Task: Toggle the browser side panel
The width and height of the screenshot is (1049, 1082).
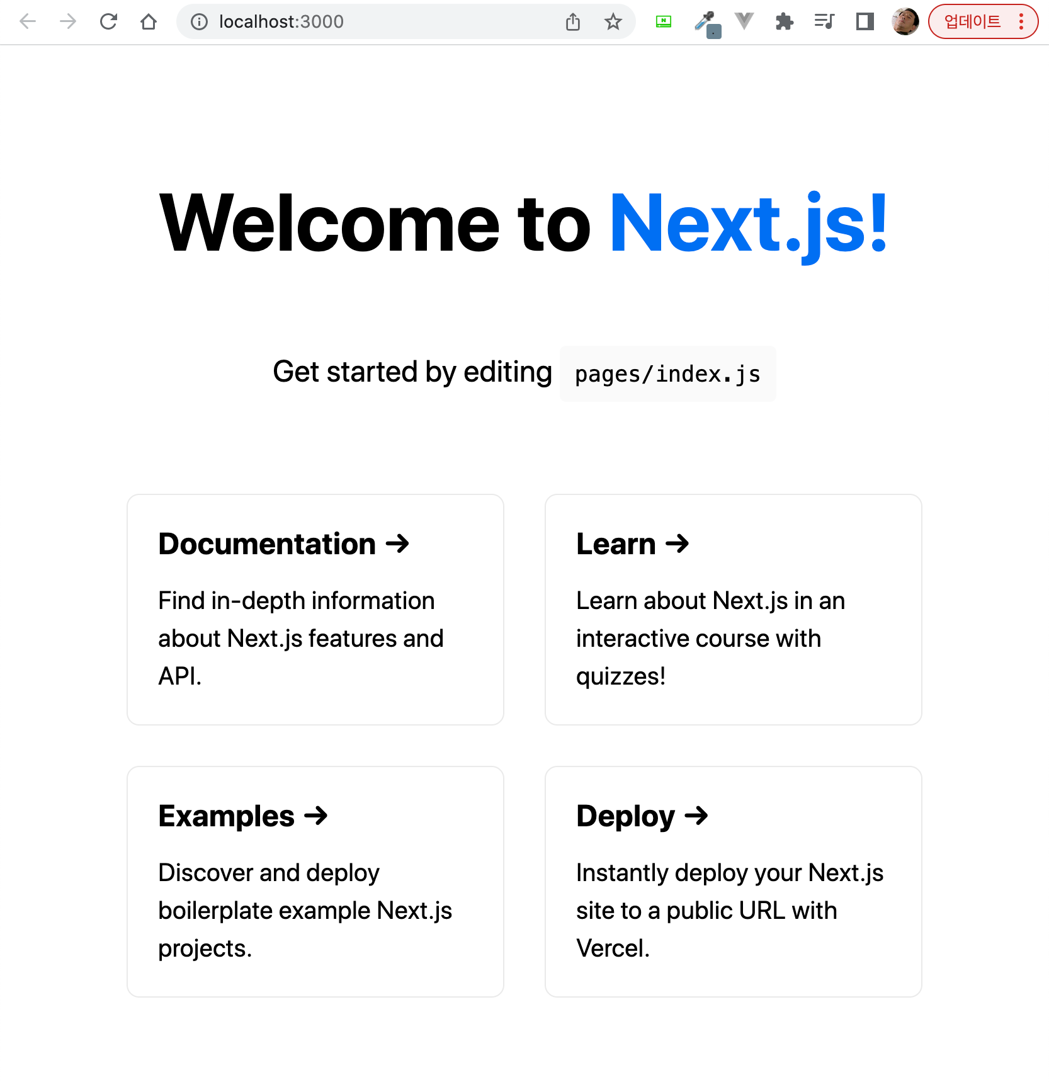Action: click(x=865, y=22)
